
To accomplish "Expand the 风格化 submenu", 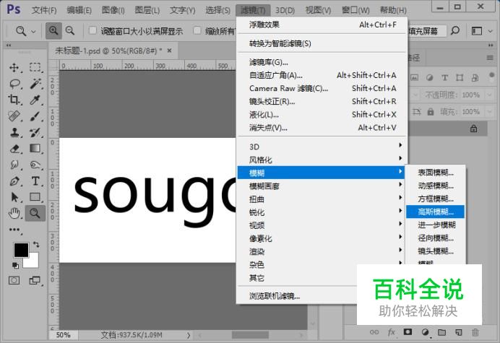I will tap(322, 160).
